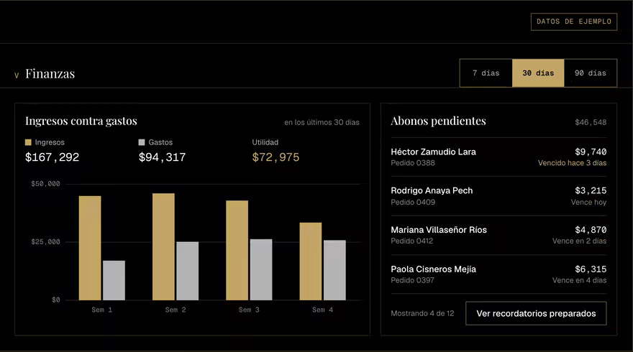Switch period to 90 días
This screenshot has height=352, width=633.
591,73
